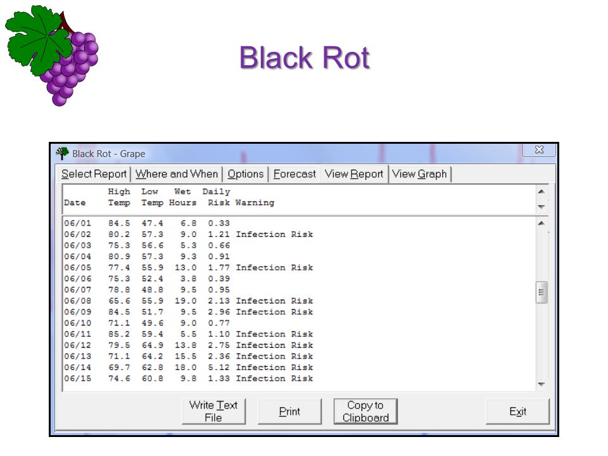The image size is (608, 456).
Task: Switch to Where and When tab
Action: pyautogui.click(x=177, y=174)
